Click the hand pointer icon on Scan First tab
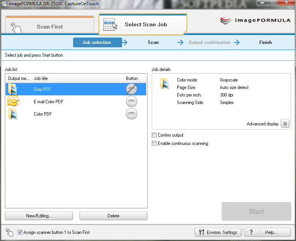The height and width of the screenshot is (241, 296). [x=16, y=27]
